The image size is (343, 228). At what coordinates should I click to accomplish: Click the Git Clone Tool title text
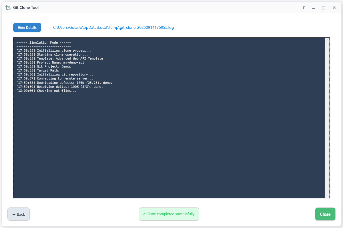click(26, 8)
